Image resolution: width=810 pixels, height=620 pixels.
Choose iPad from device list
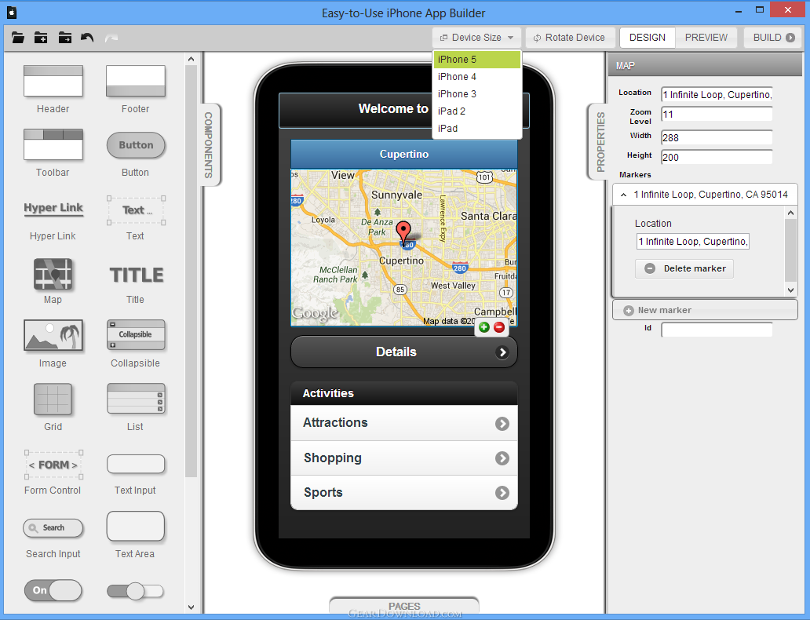tap(476, 128)
